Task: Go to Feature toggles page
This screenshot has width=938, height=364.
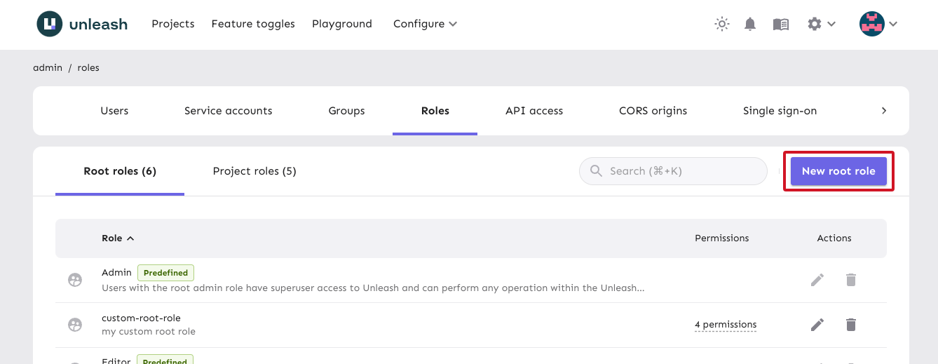Action: 253,24
